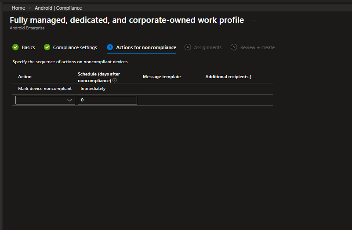
Task: Click the step 3 circle icon
Action: tap(110, 47)
